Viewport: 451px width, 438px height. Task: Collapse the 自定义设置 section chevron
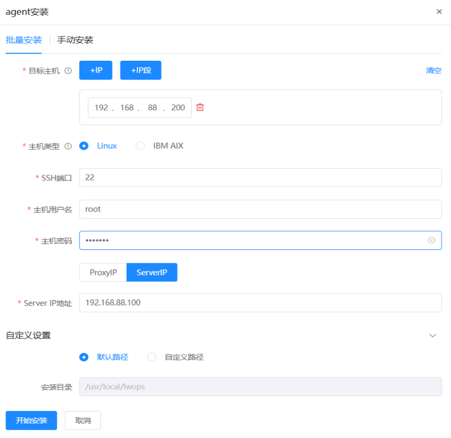[x=433, y=335]
